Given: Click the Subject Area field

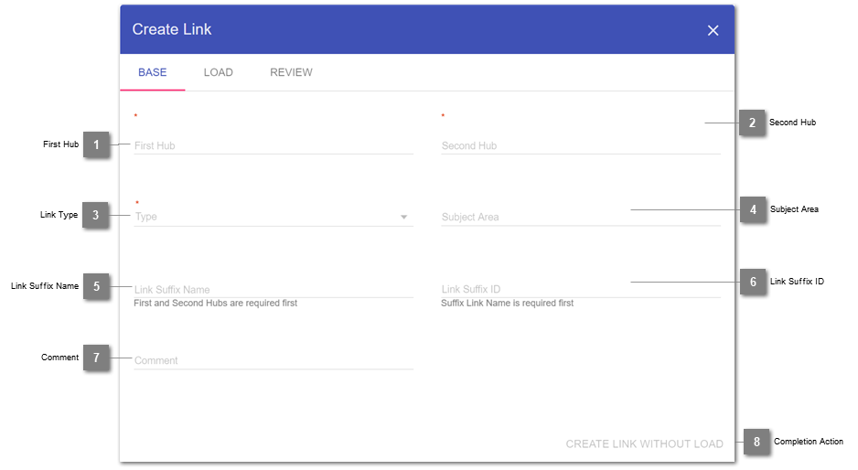Looking at the screenshot, I should click(580, 218).
